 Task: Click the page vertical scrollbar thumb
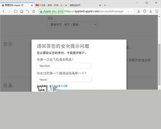coord(159,65)
